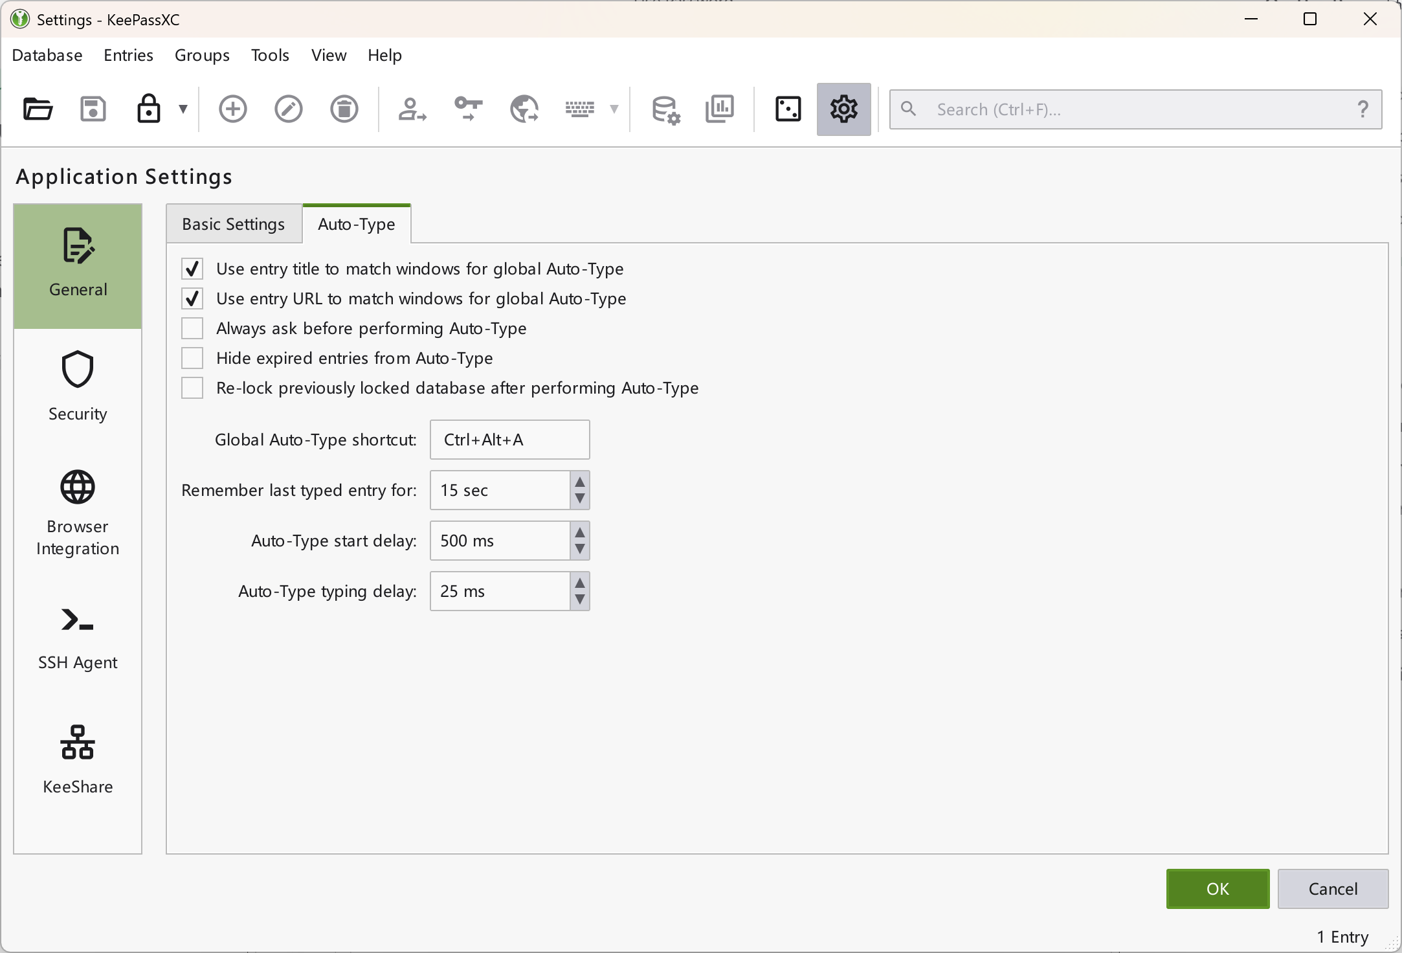The image size is (1402, 953).
Task: Open the Groups menu
Action: [x=202, y=55]
